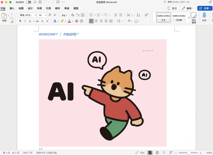Click the multilevel list icon
This screenshot has width=213, height=155.
click(x=106, y=15)
